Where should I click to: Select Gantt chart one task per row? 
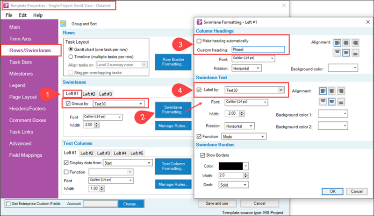tap(71, 49)
